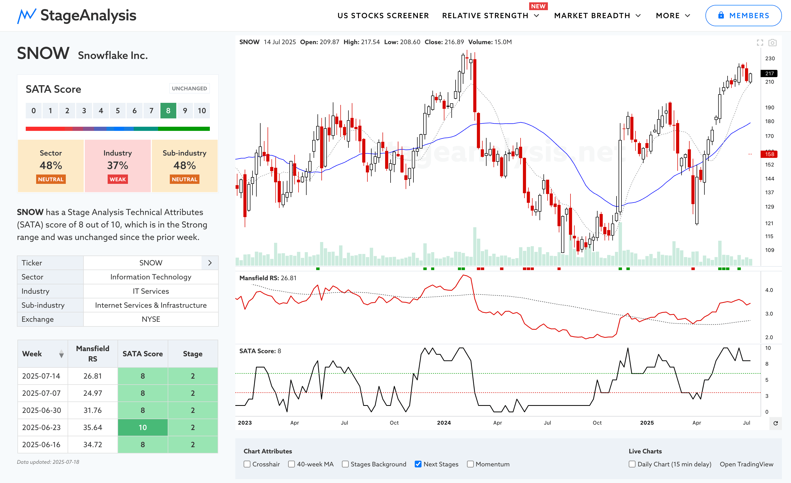This screenshot has width=791, height=483.
Task: Click the UNCHANGED status badge
Action: 189,89
